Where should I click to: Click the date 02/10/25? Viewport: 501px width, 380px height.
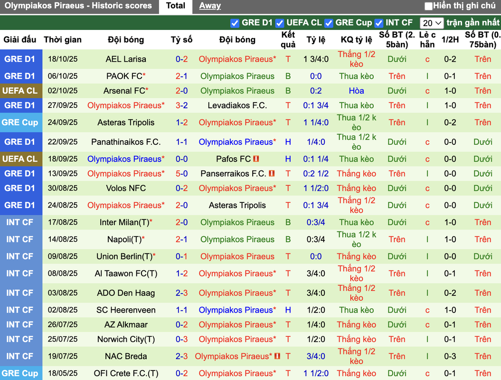(63, 91)
